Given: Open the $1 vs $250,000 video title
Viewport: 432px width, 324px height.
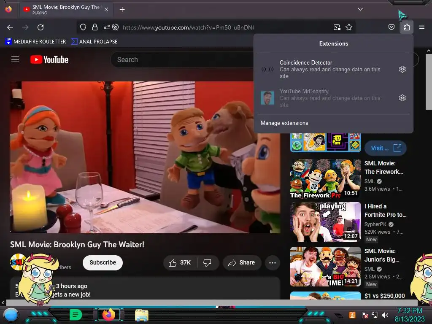Looking at the screenshot, I should coord(385,296).
